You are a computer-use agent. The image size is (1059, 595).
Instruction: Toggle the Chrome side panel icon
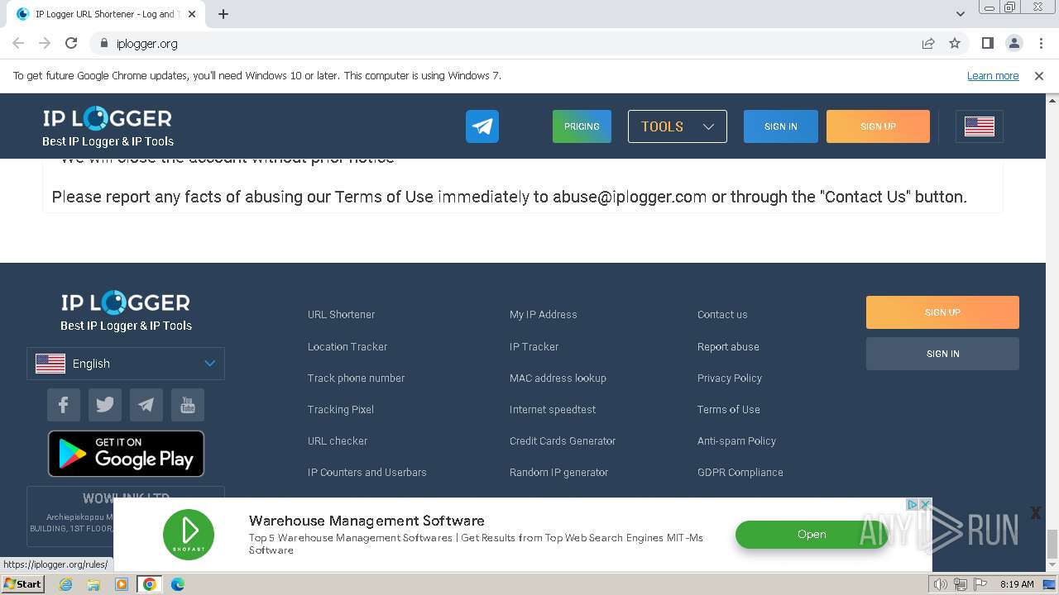(988, 43)
